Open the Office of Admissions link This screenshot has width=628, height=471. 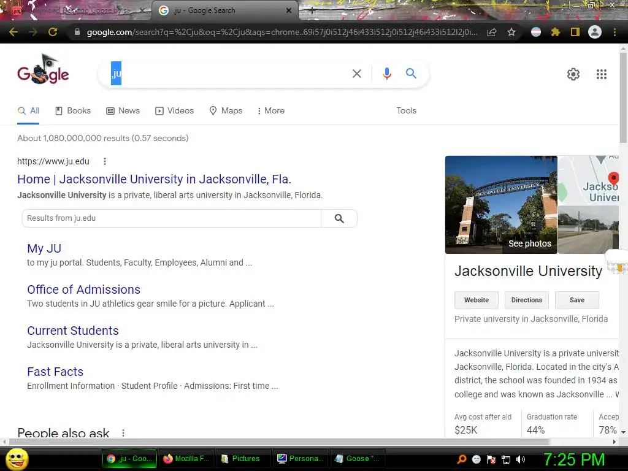click(x=83, y=289)
